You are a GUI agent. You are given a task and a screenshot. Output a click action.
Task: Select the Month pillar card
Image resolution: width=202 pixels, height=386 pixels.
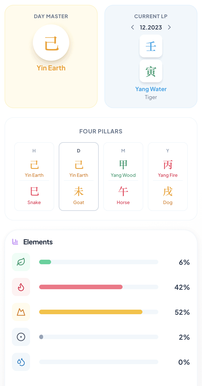tap(123, 177)
